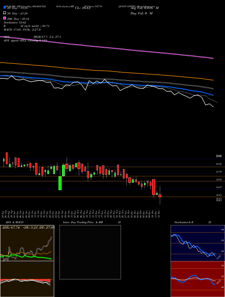This screenshot has width=225, height=297.
Task: Click the last red candlestick on 12 Dec
Action: pyautogui.click(x=160, y=196)
